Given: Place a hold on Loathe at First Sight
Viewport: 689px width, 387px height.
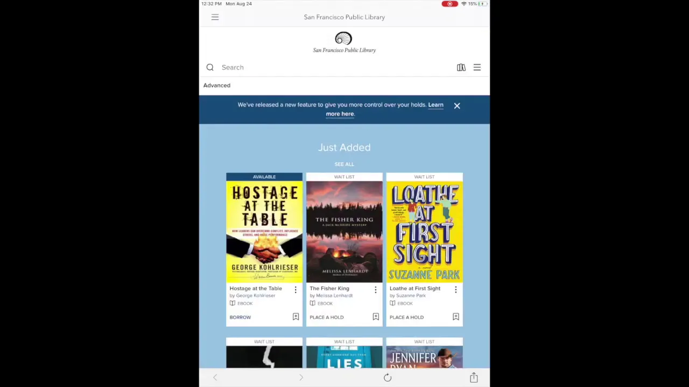Looking at the screenshot, I should 406,317.
